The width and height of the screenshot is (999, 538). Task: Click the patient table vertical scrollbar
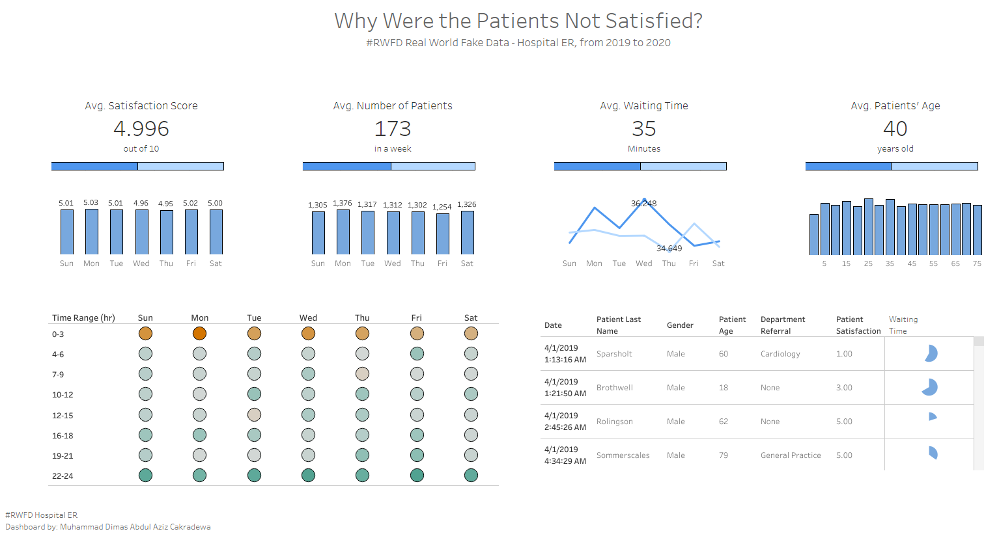(978, 403)
